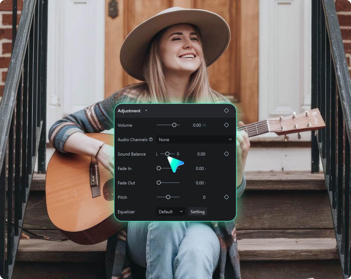Viewport: 351px width, 279px height.
Task: Click the Sound Balance value field
Action: pyautogui.click(x=201, y=154)
